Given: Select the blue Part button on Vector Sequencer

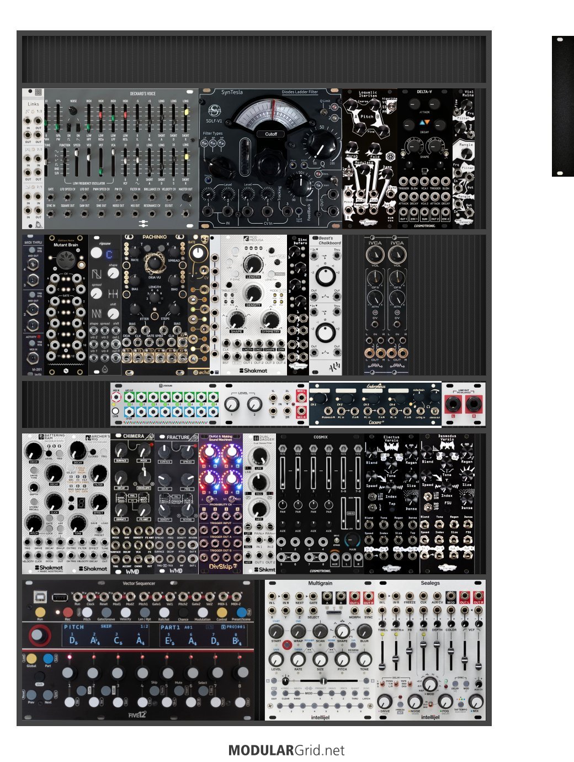Looking at the screenshot, I should tap(48, 658).
